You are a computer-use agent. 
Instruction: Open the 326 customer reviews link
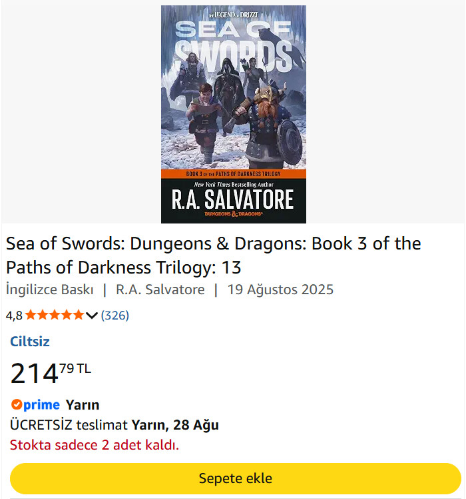[115, 316]
